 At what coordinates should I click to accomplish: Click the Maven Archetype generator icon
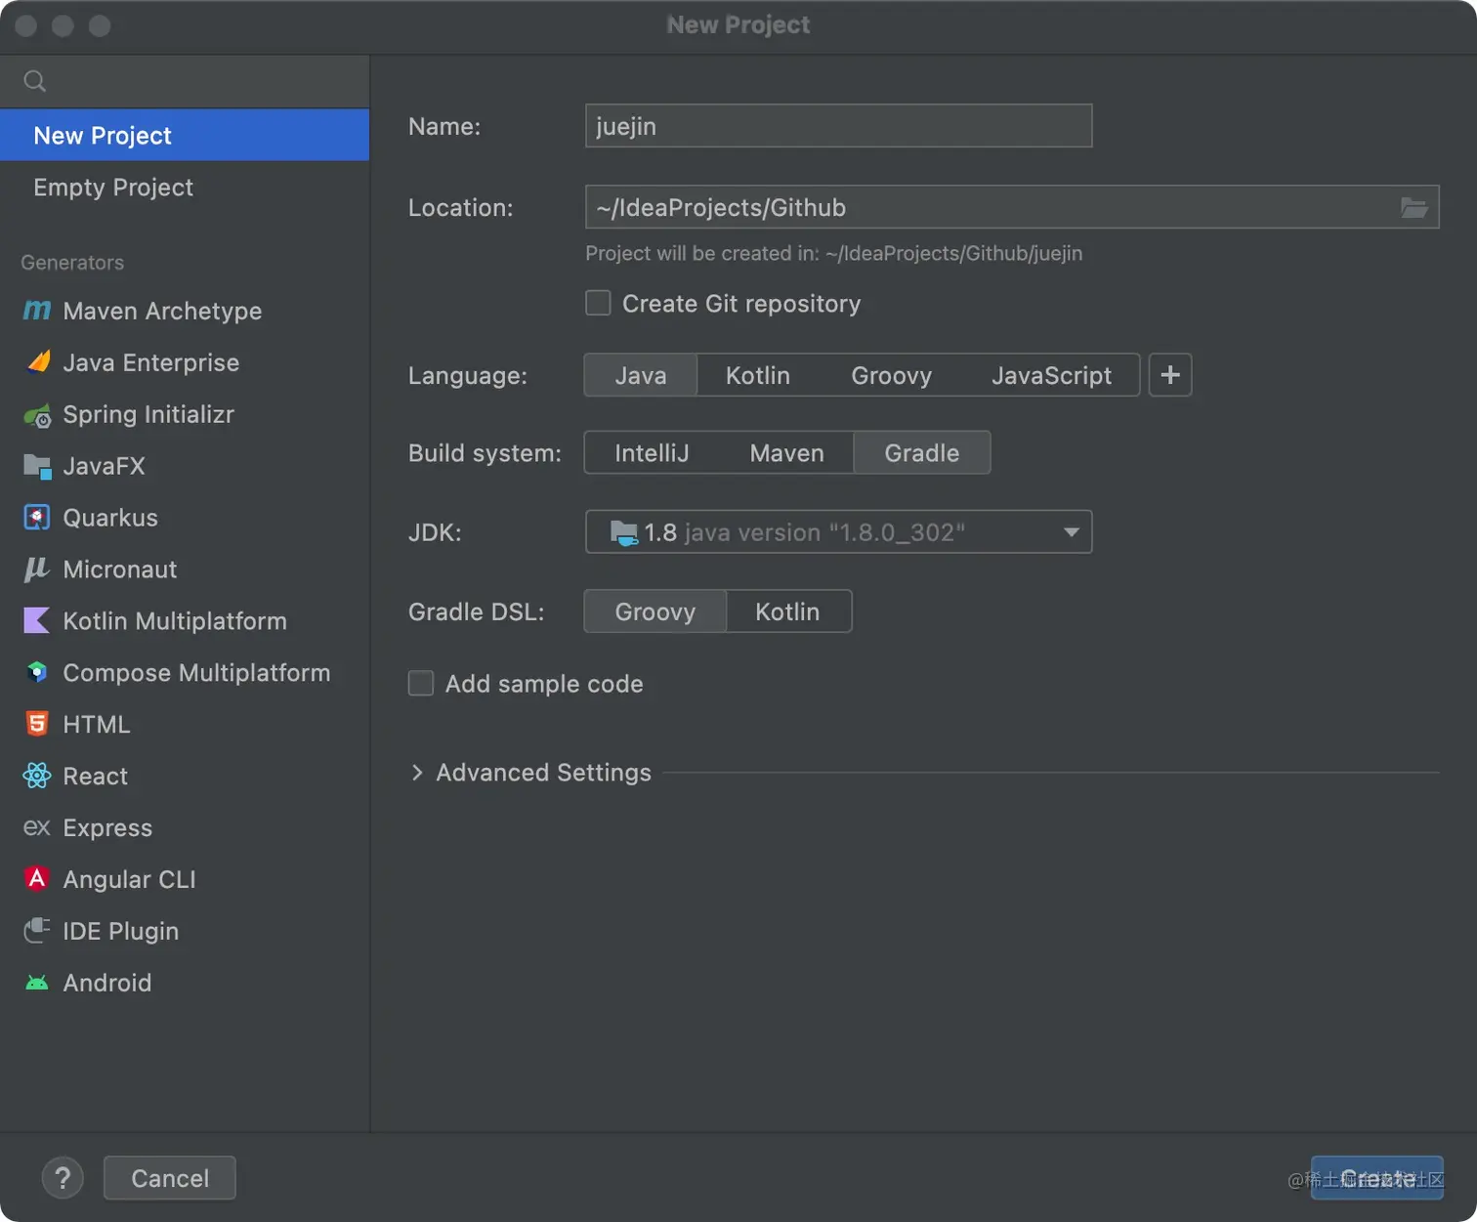click(37, 311)
